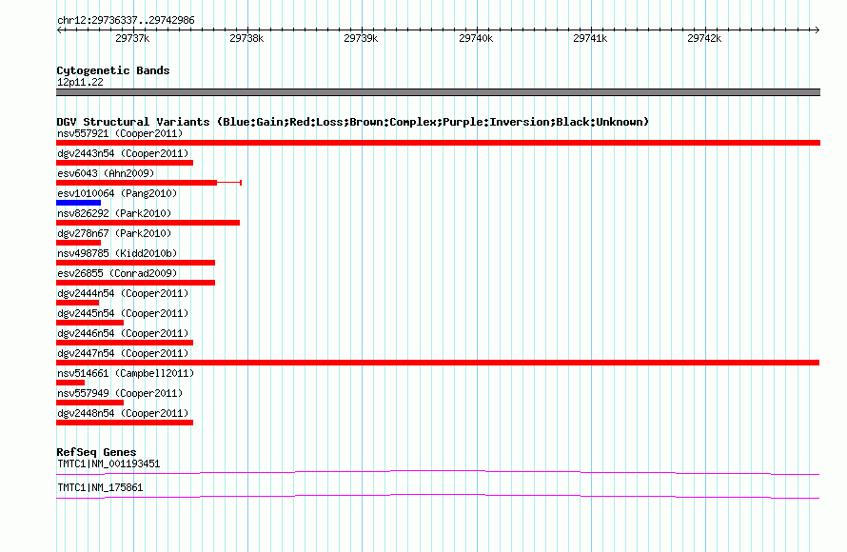Click the nsv498785 (Kidd2010b) label
Image resolution: width=847 pixels, height=552 pixels.
point(117,253)
